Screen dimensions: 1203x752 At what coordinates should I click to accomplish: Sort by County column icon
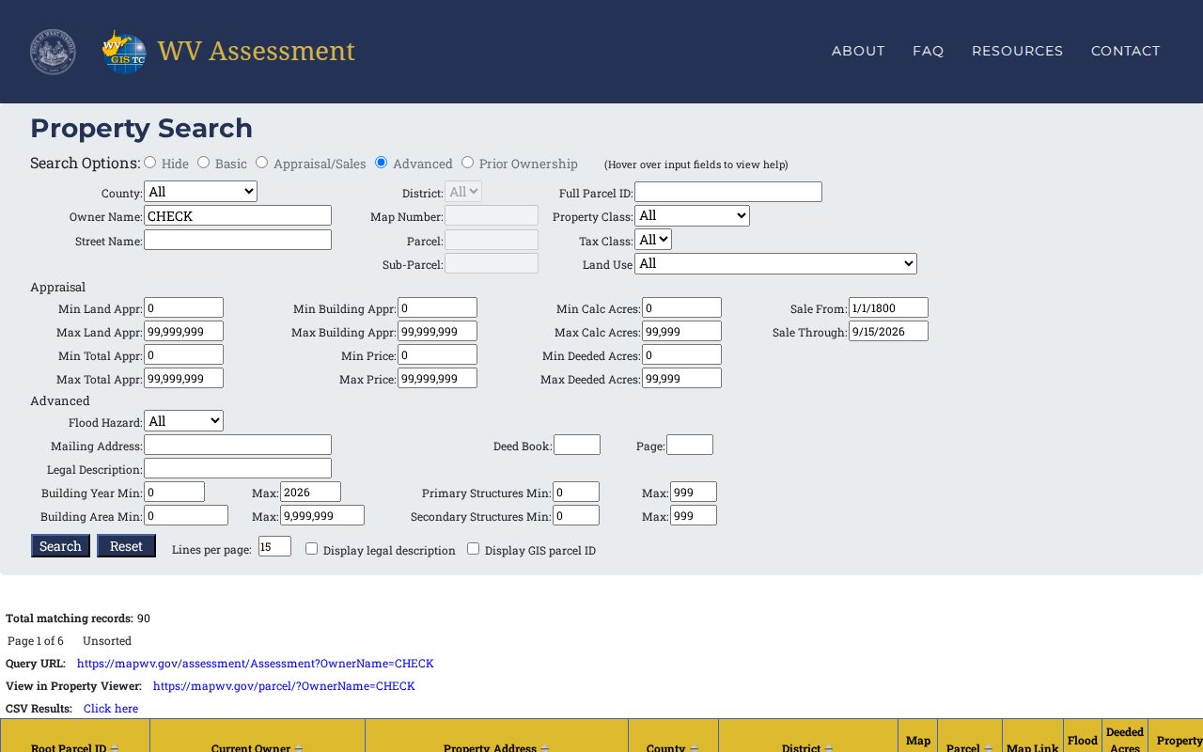pyautogui.click(x=694, y=748)
